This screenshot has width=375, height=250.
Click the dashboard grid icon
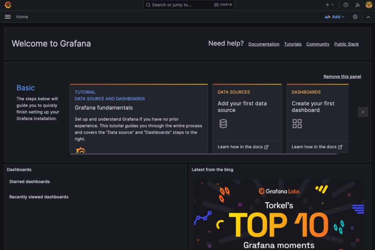(x=297, y=124)
